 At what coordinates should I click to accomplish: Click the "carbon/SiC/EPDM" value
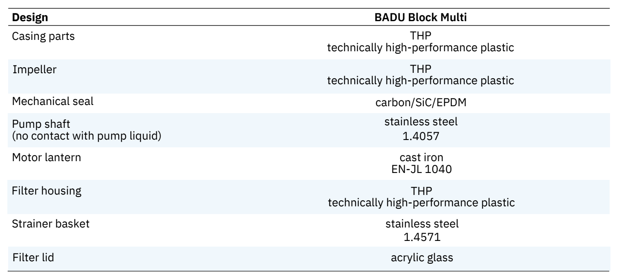pos(421,103)
